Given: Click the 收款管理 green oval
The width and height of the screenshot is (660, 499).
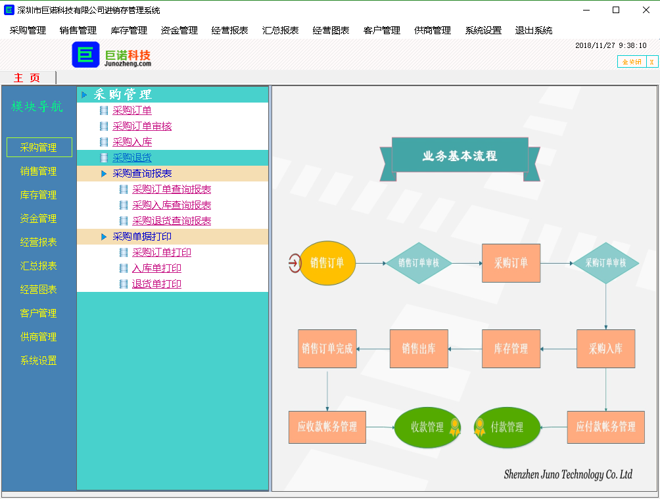Looking at the screenshot, I should pos(427,427).
